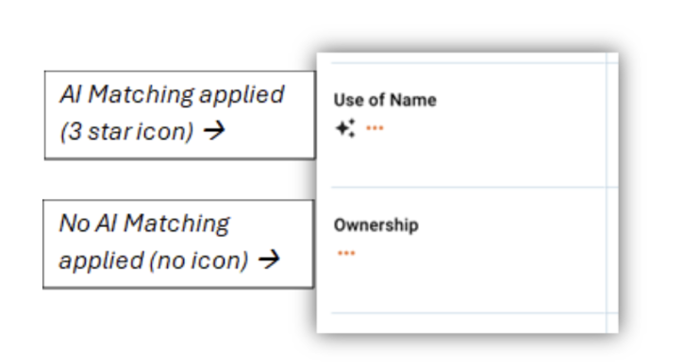Click the "(3 star icon)" text
This screenshot has width=683, height=362.
126,131
